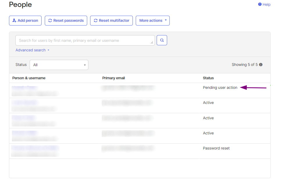The width and height of the screenshot is (286, 182).
Task: Click inside the user search input field
Action: click(84, 40)
